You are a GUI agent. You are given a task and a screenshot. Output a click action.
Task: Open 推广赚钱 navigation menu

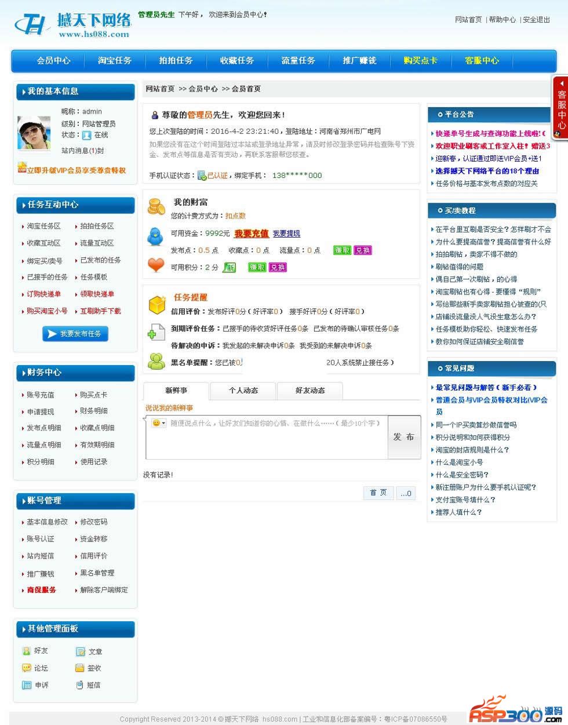pyautogui.click(x=359, y=60)
